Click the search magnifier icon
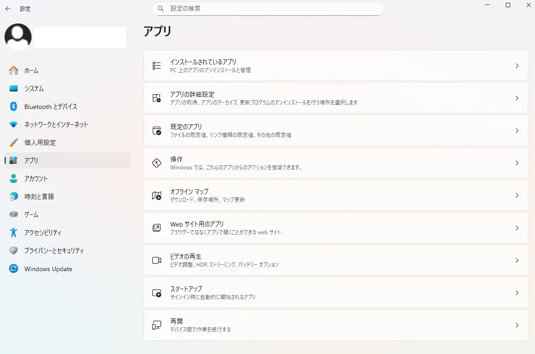The height and width of the screenshot is (354, 535). point(161,9)
